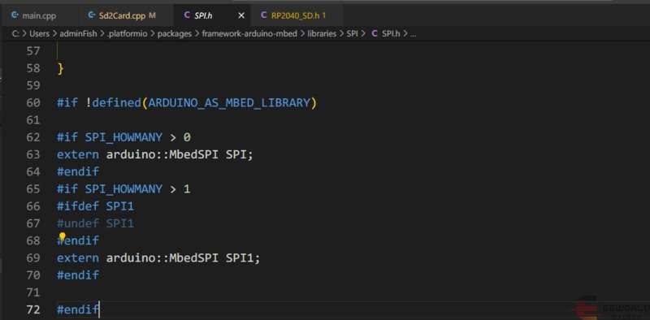Viewport: 650px width, 320px height.
Task: Click line number 58 in the gutter
Action: [x=33, y=68]
